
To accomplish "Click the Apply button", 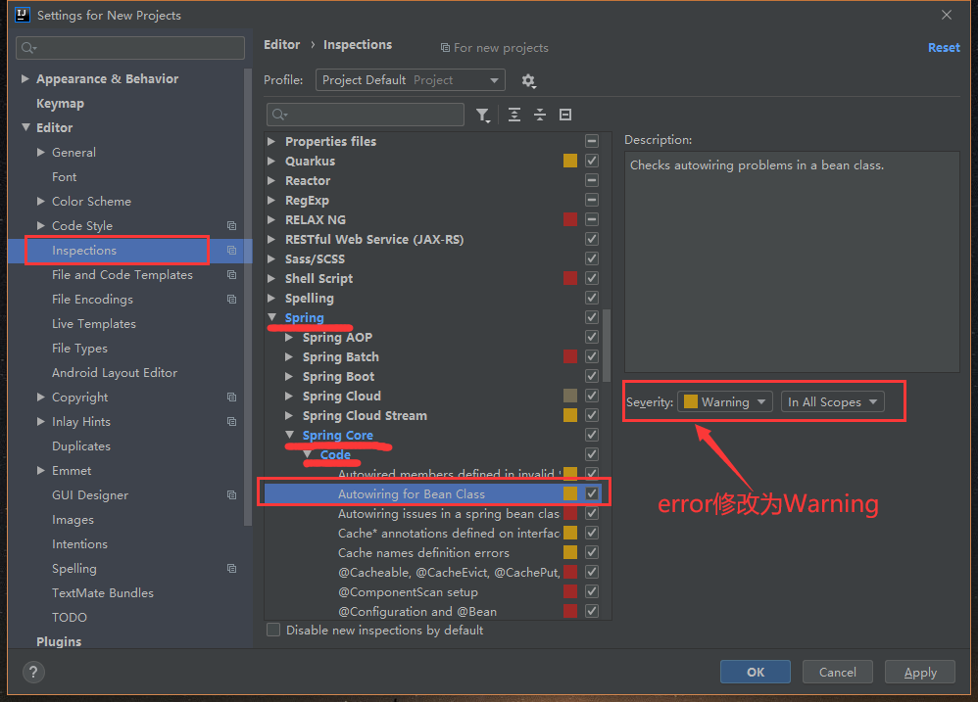I will point(920,672).
